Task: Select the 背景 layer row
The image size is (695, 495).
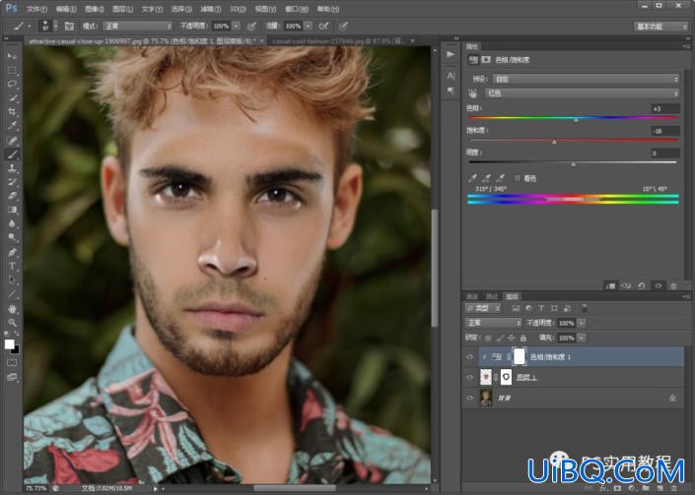Action: [x=574, y=398]
